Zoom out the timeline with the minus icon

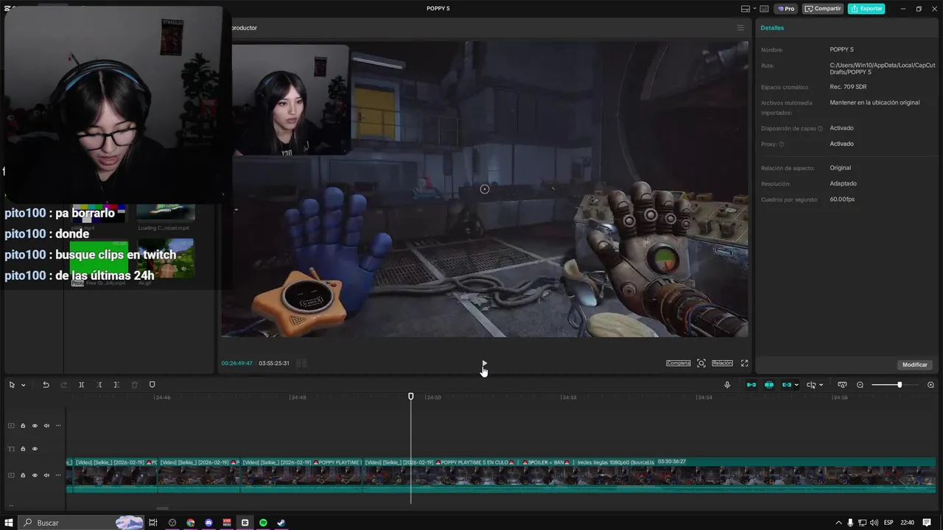(x=860, y=385)
